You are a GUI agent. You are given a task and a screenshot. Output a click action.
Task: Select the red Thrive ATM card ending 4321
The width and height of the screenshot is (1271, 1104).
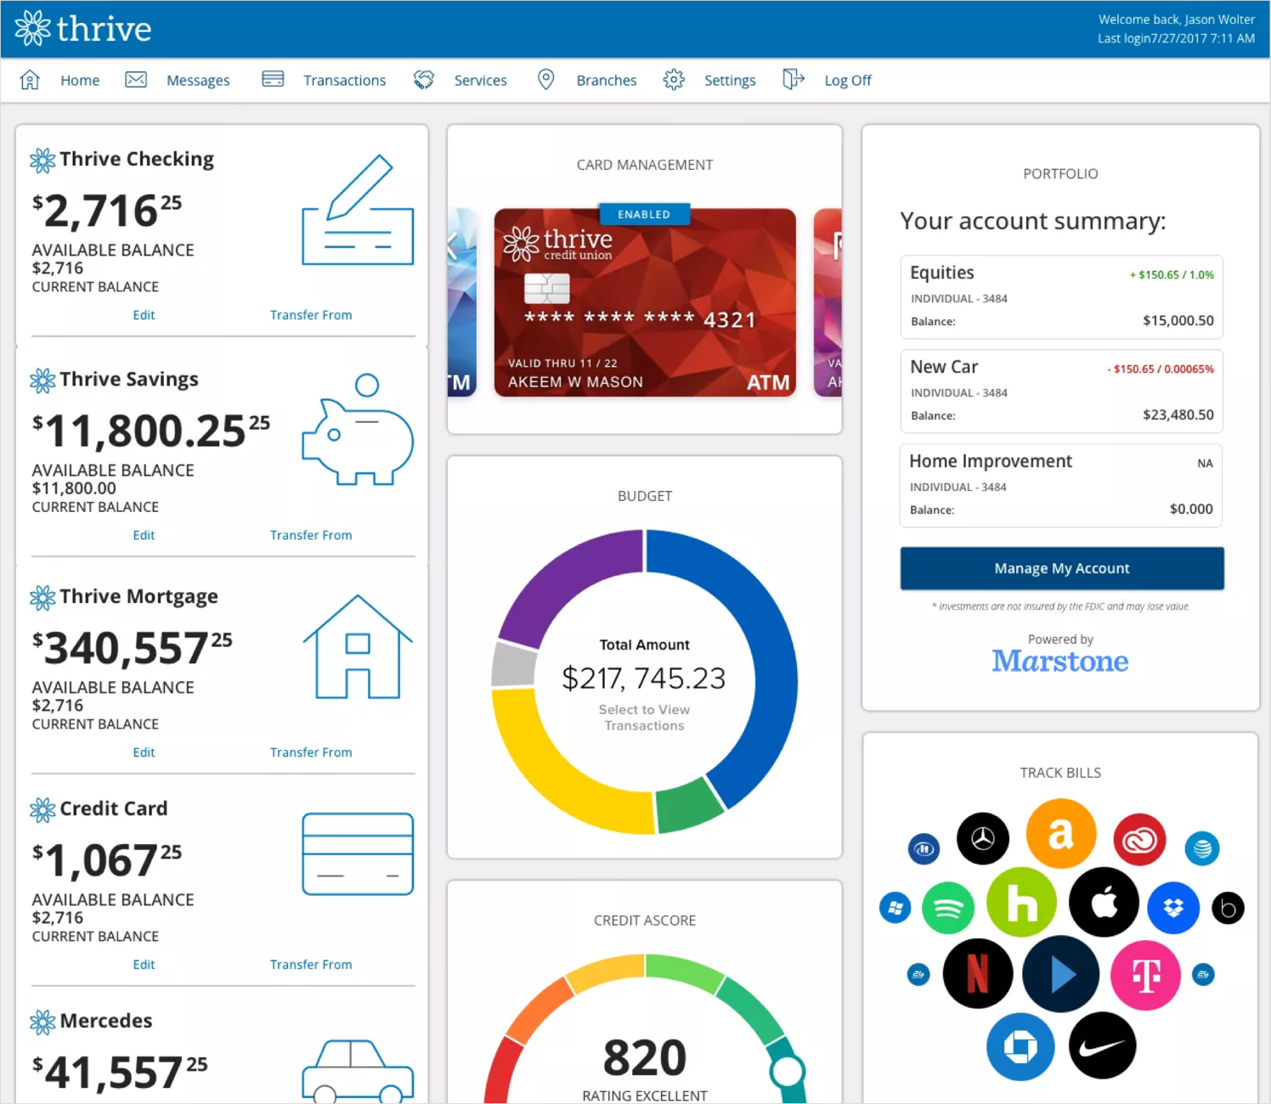(x=645, y=302)
